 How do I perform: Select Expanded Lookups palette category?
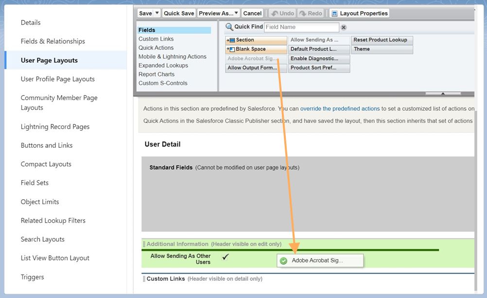tap(163, 66)
